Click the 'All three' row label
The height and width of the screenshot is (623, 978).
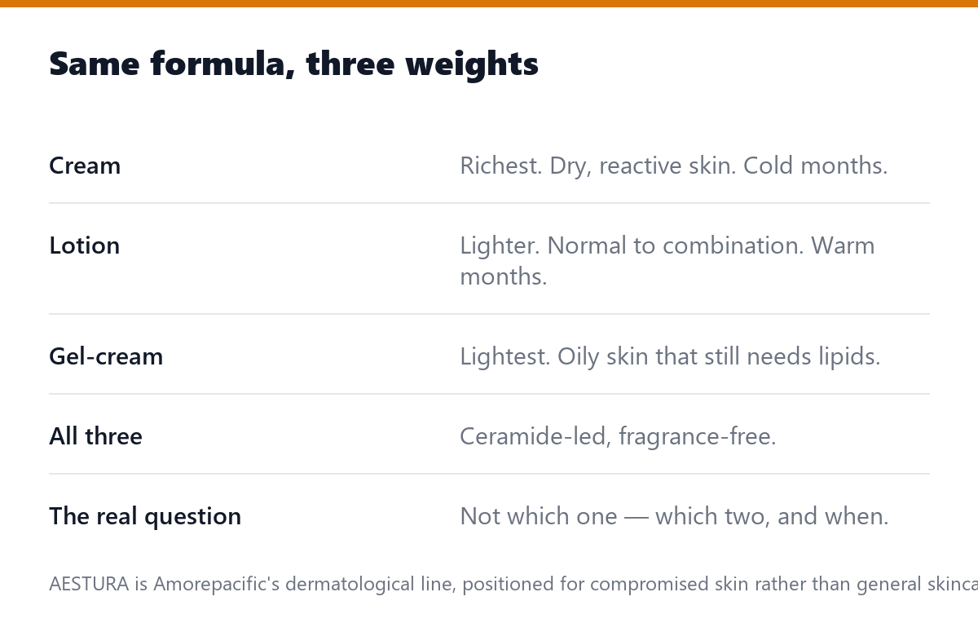pos(95,436)
